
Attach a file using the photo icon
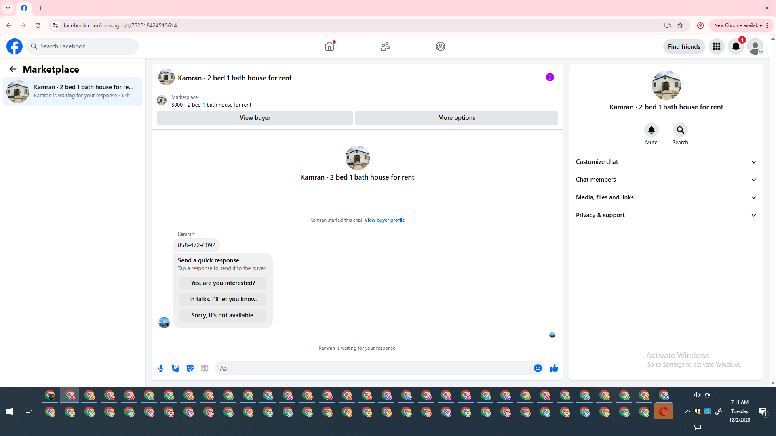(x=175, y=368)
